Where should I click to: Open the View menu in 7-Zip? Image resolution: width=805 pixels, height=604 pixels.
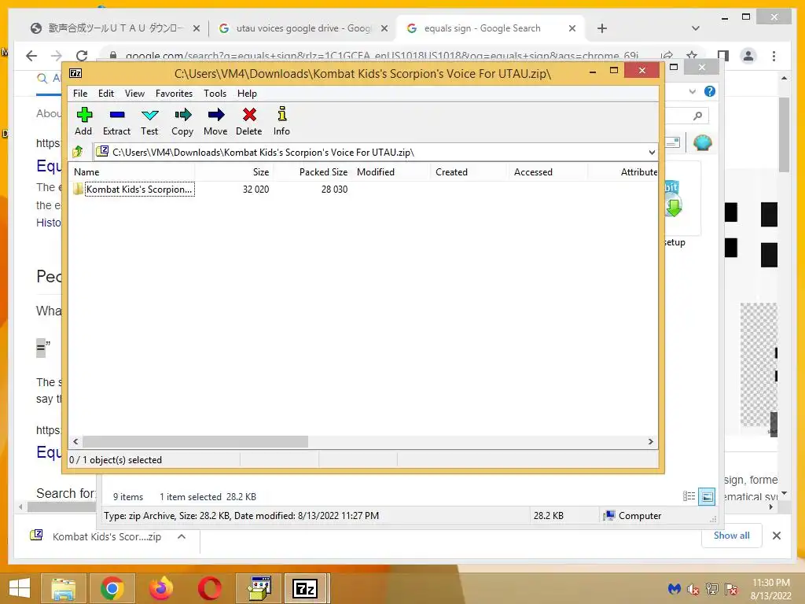134,94
